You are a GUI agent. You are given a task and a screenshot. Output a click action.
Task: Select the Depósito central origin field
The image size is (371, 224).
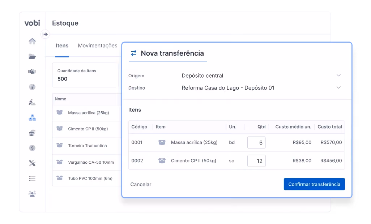click(x=261, y=76)
